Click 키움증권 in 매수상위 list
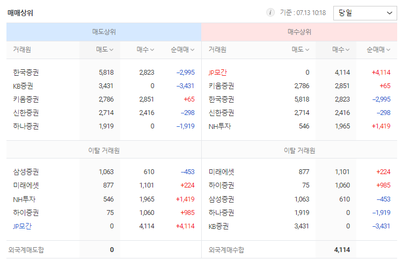The height and width of the screenshot is (259, 402). [221, 86]
